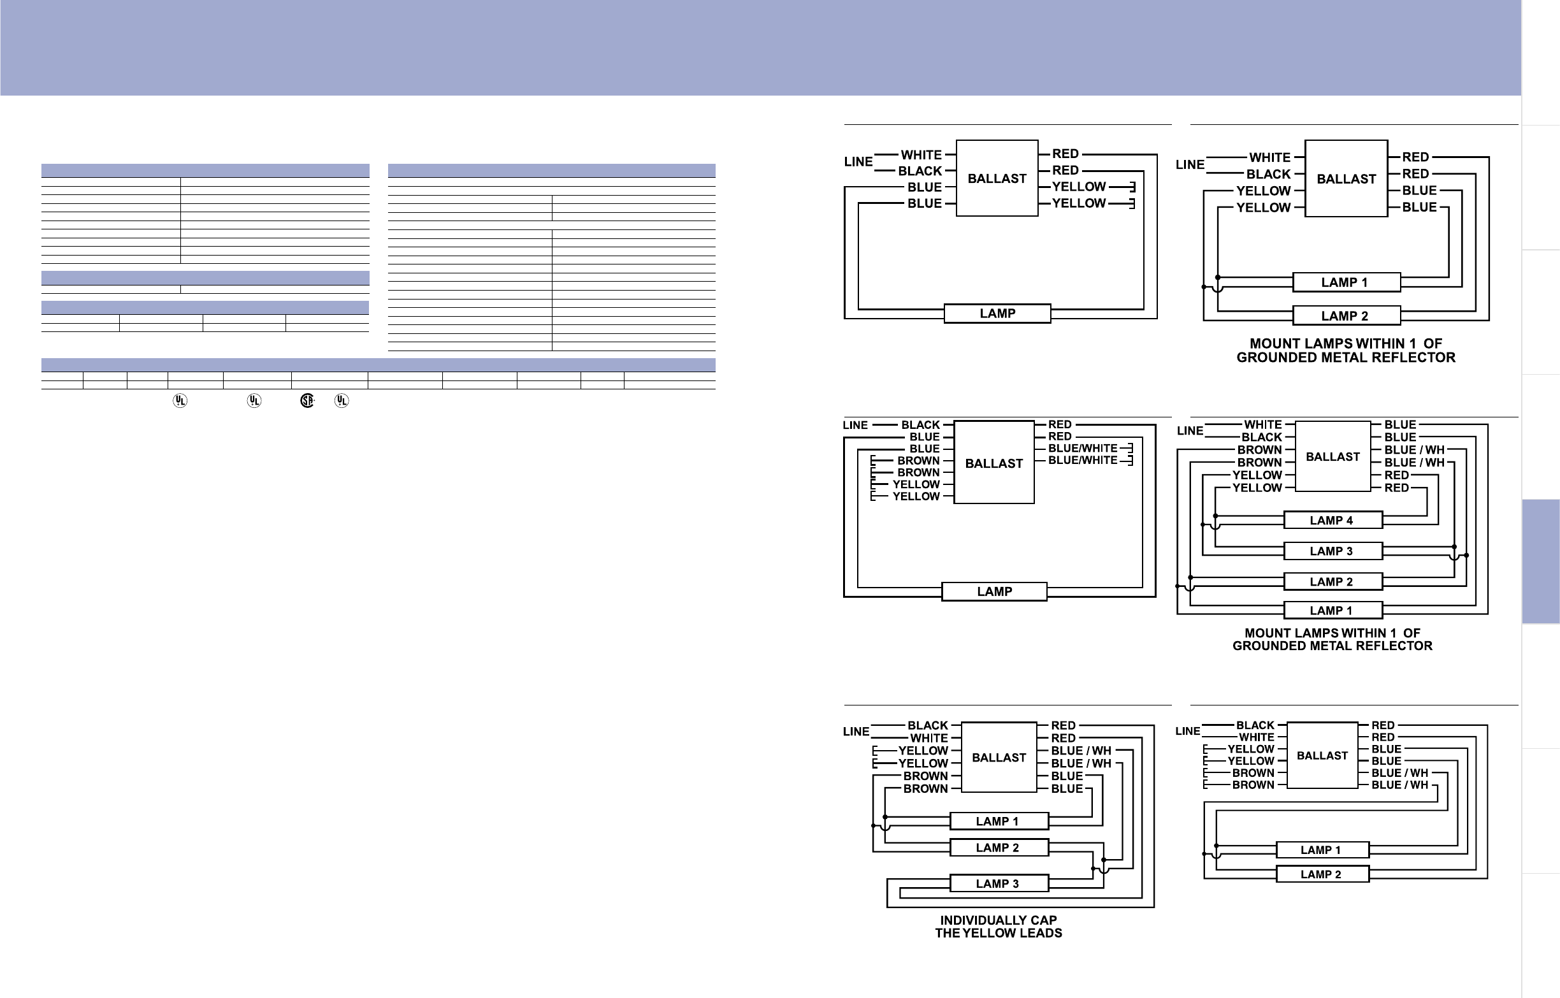Click the BALLAST box of the three-lamp diagram
Image resolution: width=1560 pixels, height=998 pixels.
click(x=999, y=757)
